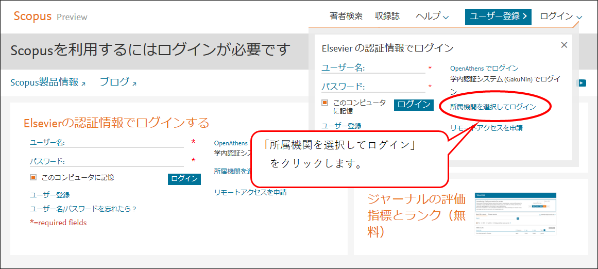Open 収録誌 in the top navigation
This screenshot has width=598, height=269.
[387, 16]
